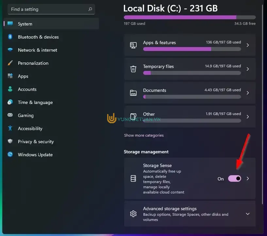Open Personalization settings
The height and width of the screenshot is (236, 267).
coord(51,63)
